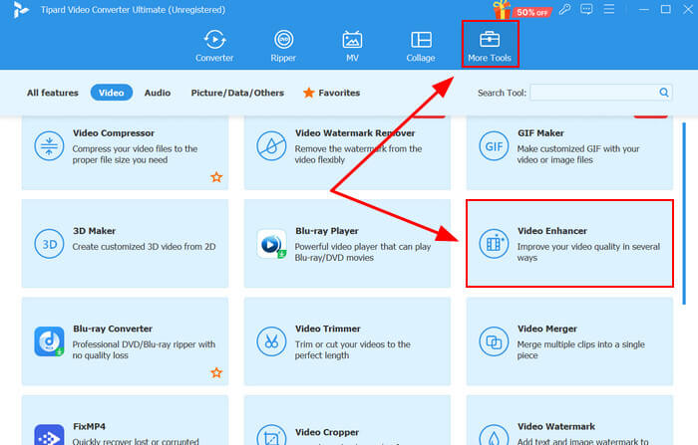Image resolution: width=698 pixels, height=445 pixels.
Task: Open the Converter tab
Action: click(214, 46)
